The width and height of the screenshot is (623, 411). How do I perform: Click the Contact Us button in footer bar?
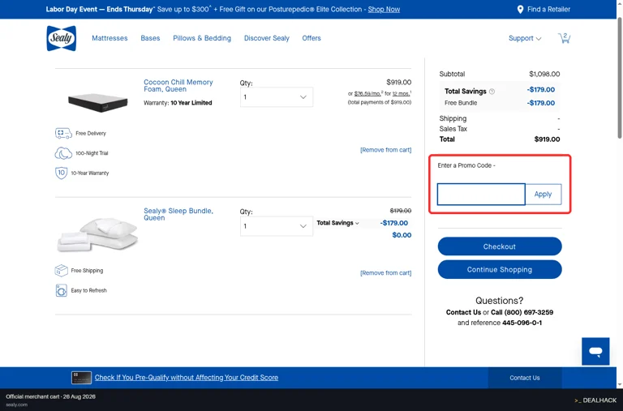(525, 378)
